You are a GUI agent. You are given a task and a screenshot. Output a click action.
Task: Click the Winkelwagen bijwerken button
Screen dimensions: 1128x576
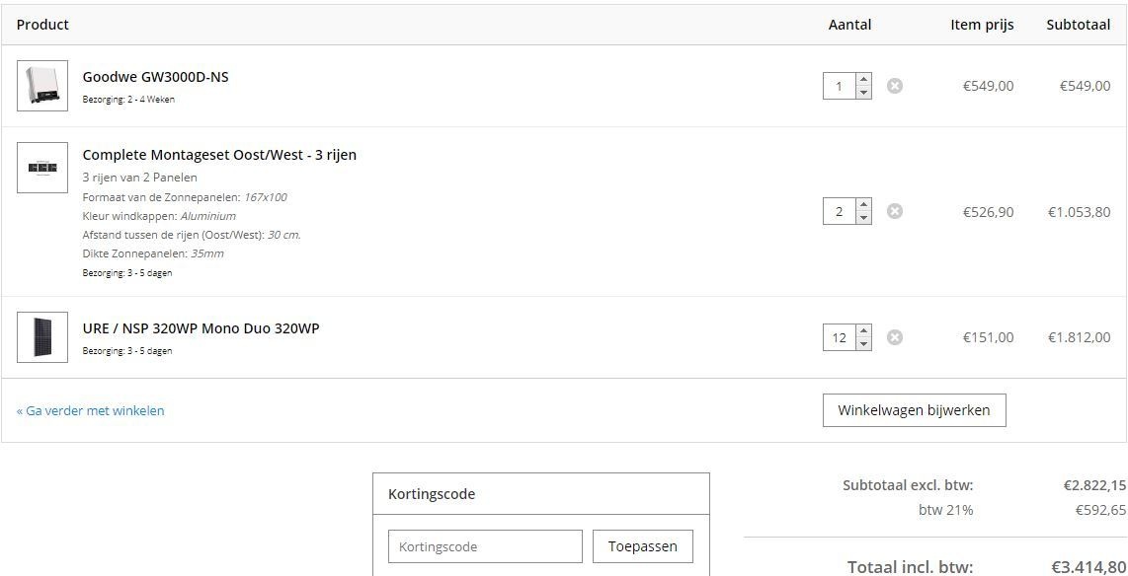pos(914,410)
